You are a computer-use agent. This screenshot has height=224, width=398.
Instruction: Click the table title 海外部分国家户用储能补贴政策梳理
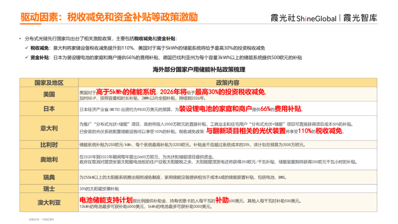[199, 70]
